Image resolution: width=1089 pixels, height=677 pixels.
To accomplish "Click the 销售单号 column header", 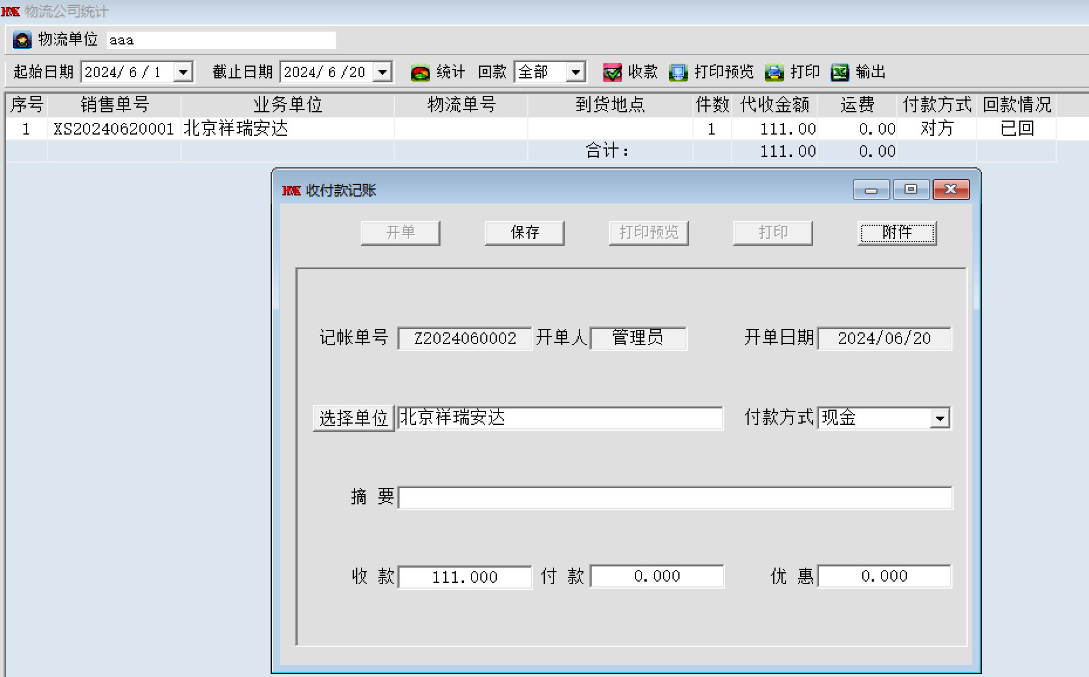I will coord(114,105).
